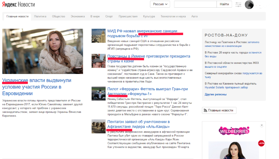
Task: Click the -43% discount badge
Action: (261, 143)
